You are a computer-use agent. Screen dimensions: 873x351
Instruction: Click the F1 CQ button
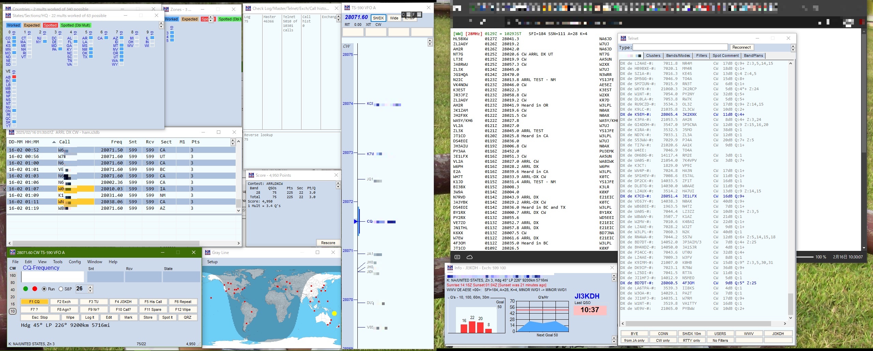coord(34,302)
